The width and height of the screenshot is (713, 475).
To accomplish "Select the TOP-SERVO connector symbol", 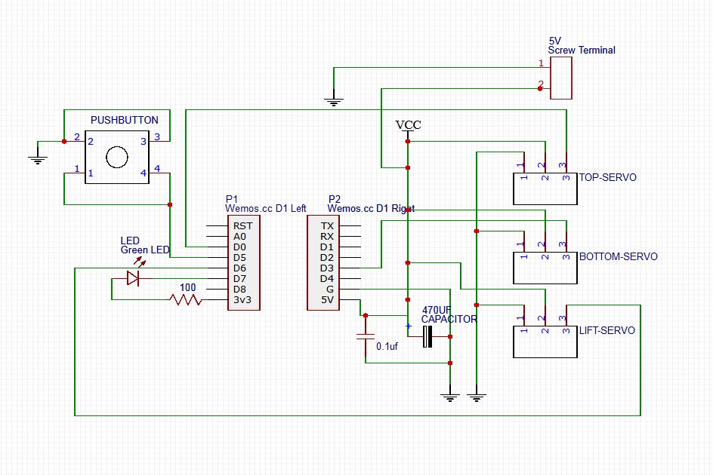I will [545, 188].
